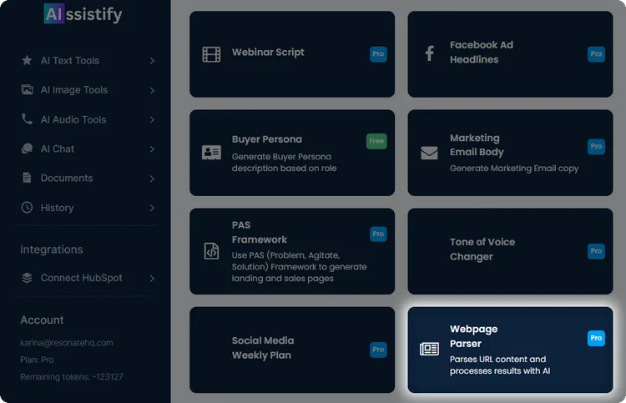Click the film strip icon on Webinar Script

(211, 54)
